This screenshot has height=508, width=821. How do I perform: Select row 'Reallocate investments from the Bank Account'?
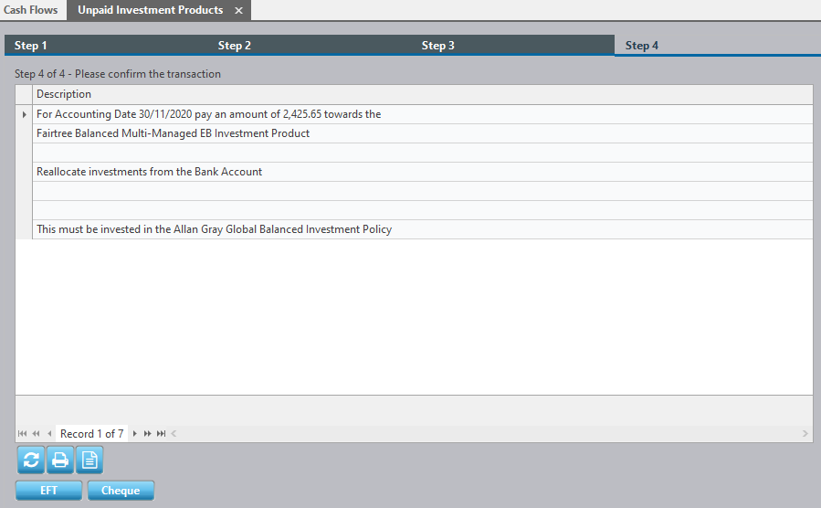[422, 172]
